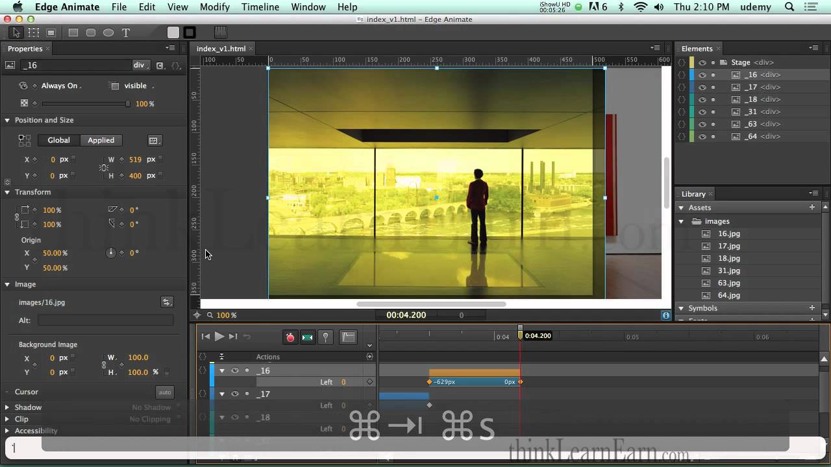Open the Properties panel options menu
Viewport: 831px width, 467px height.
(171, 48)
